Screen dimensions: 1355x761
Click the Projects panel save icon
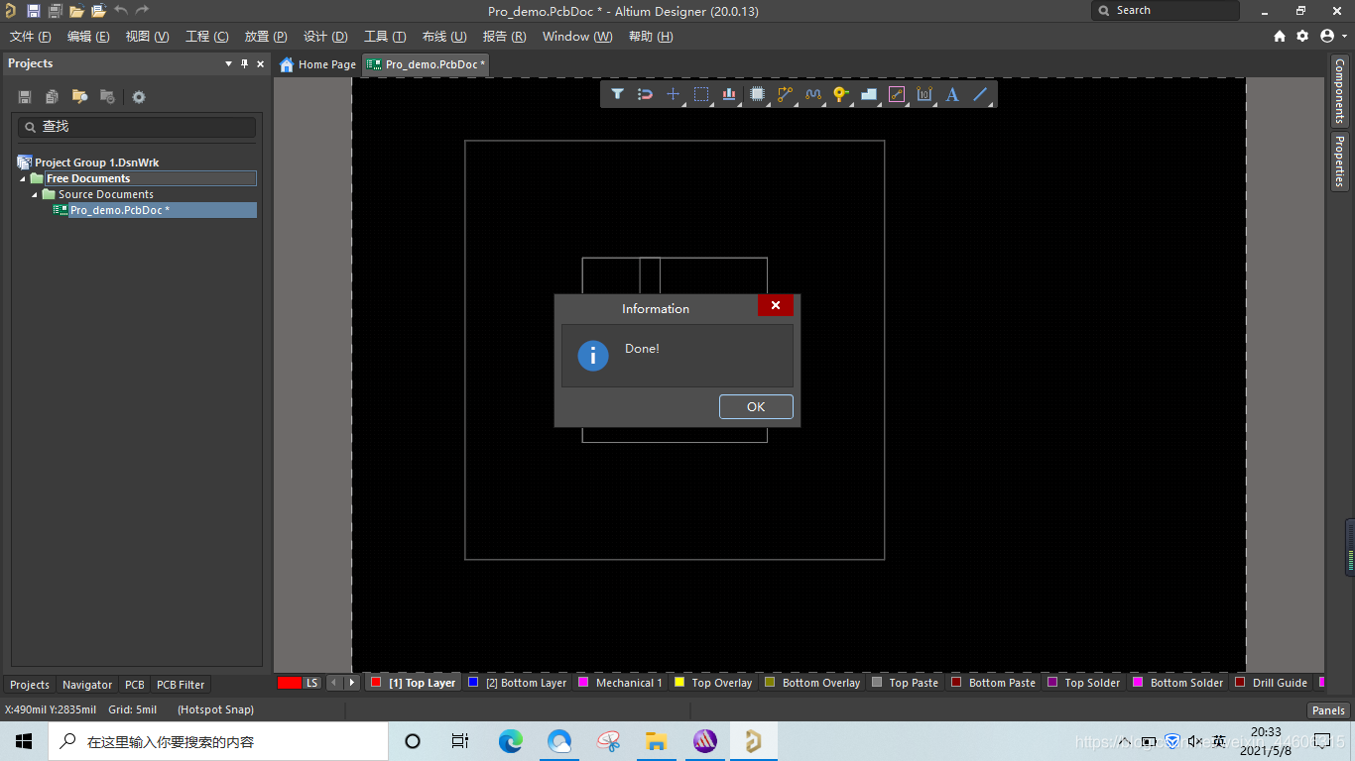coord(25,97)
